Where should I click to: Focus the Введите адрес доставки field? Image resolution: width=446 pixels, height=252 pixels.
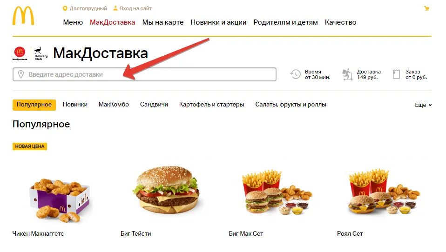click(x=144, y=74)
